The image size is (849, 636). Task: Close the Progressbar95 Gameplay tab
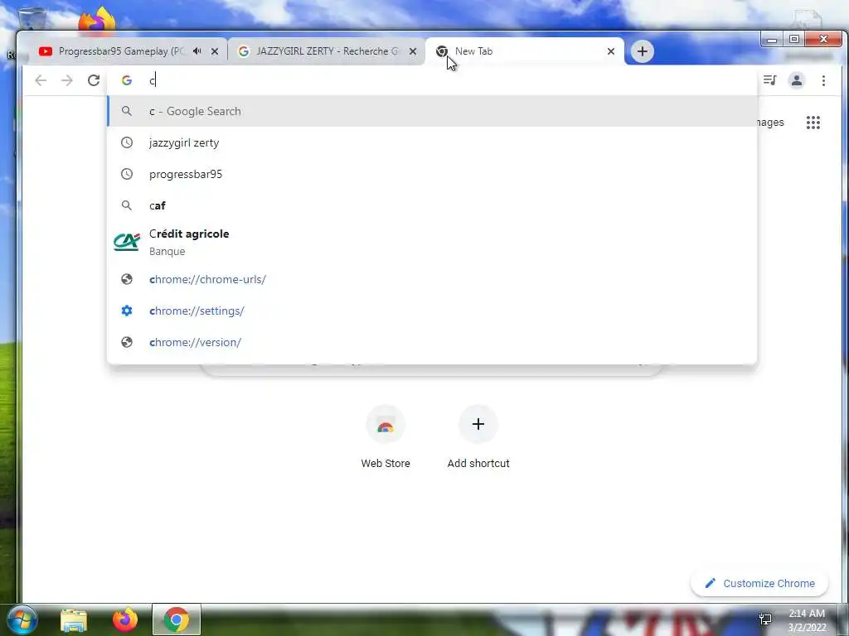(215, 51)
